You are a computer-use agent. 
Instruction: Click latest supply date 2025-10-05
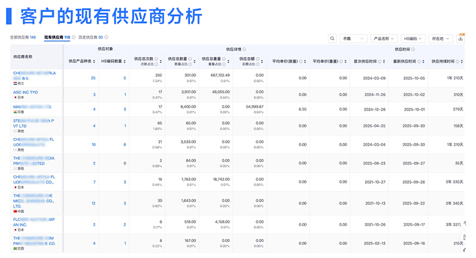[414, 78]
